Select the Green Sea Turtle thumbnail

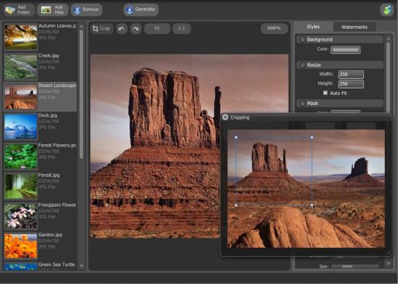20,267
